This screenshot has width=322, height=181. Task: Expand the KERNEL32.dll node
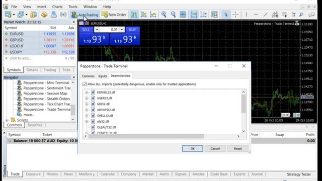87,93
